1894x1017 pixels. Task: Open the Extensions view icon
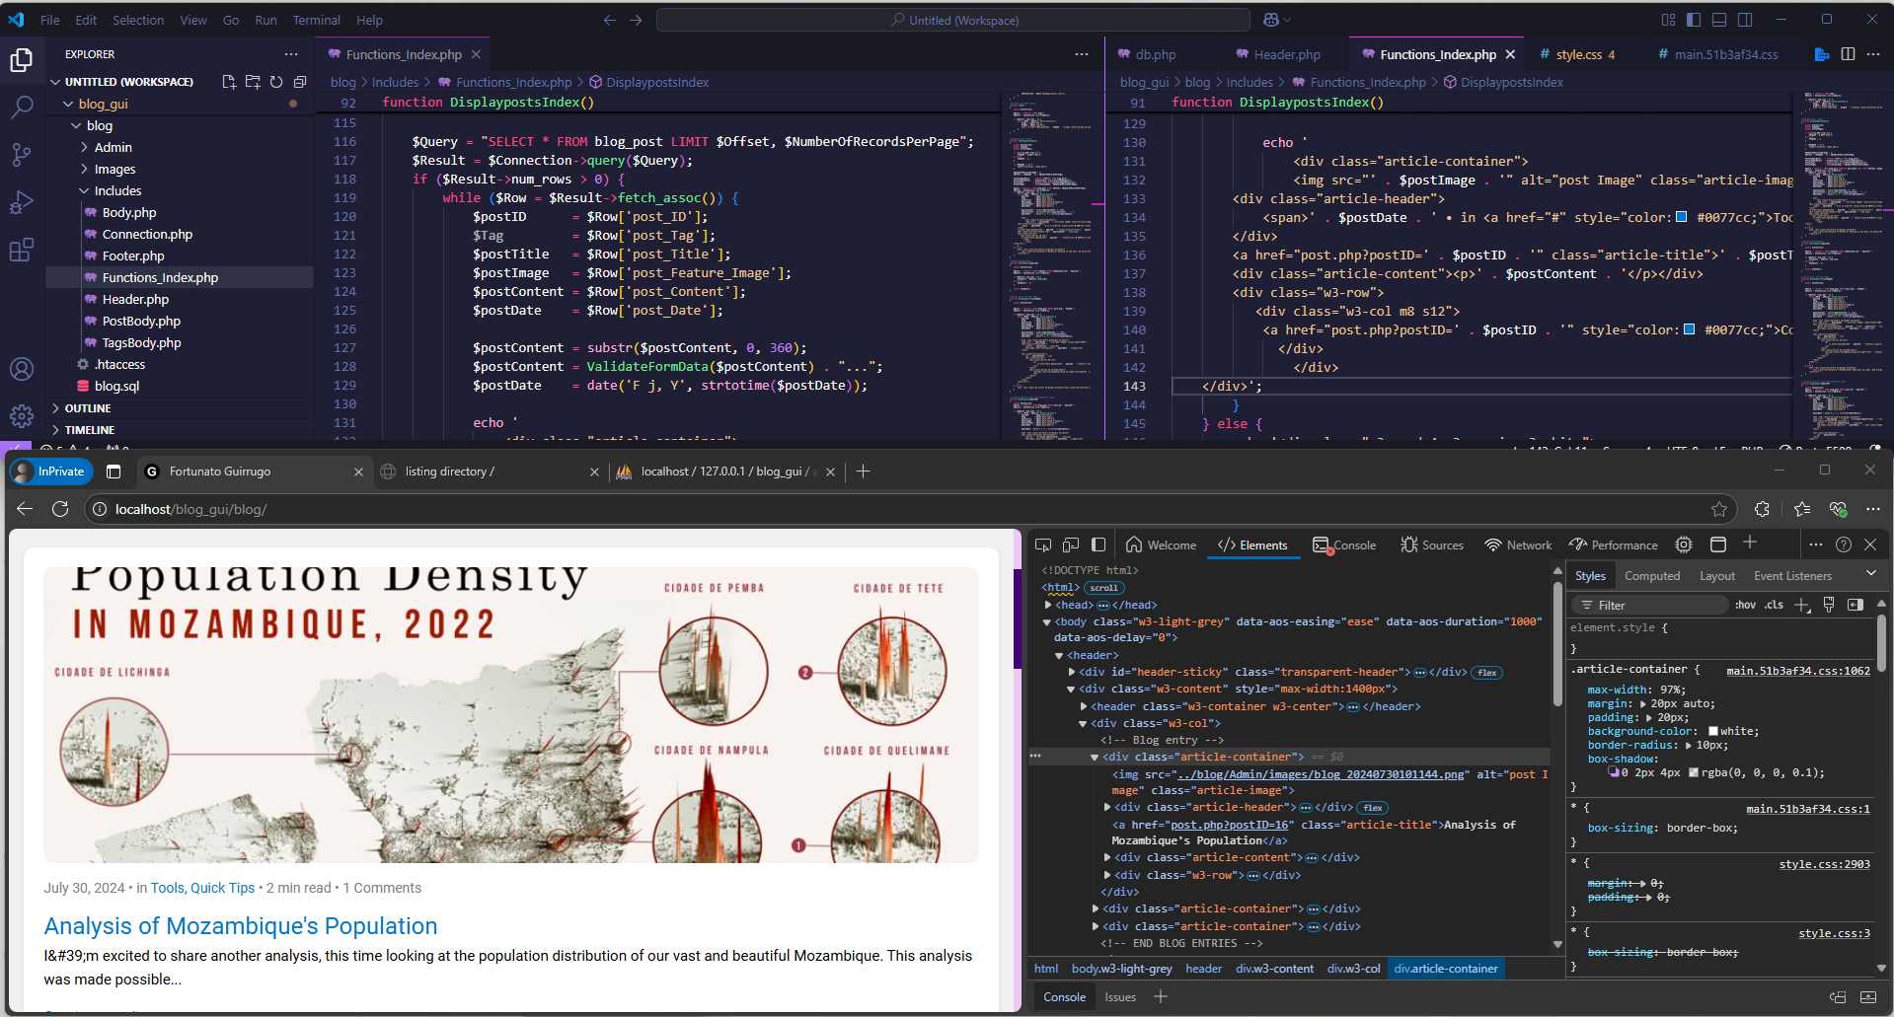[x=22, y=251]
